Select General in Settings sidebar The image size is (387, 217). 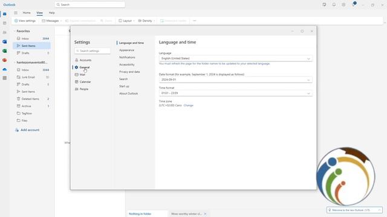tap(82, 68)
